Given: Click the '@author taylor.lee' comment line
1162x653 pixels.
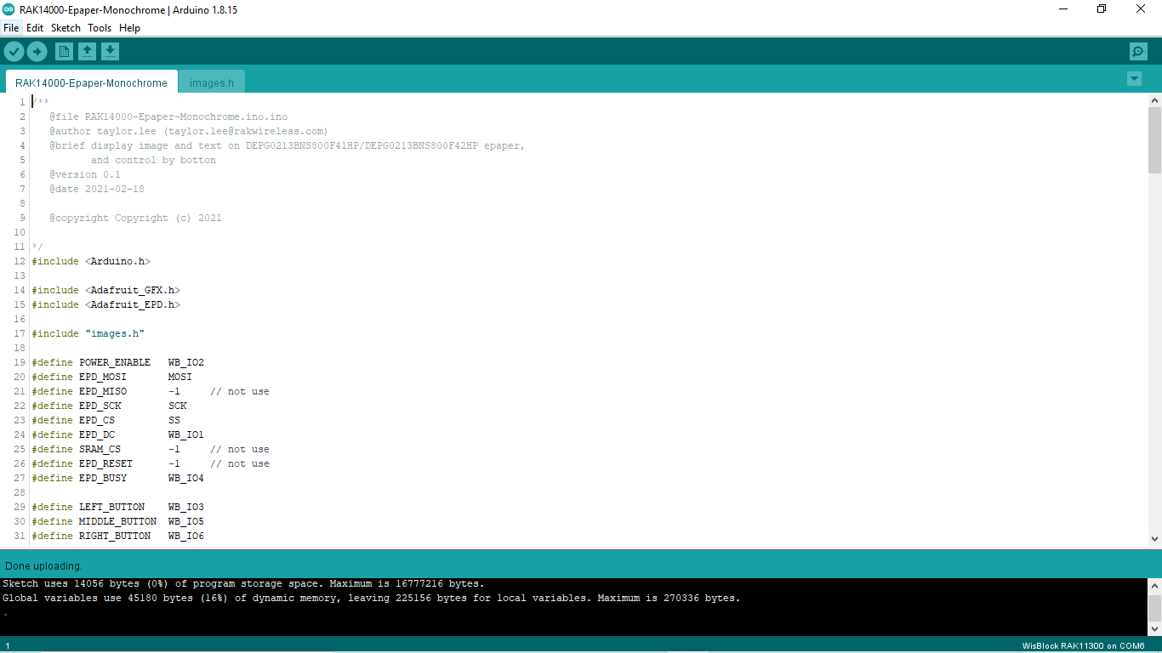Looking at the screenshot, I should tap(188, 131).
